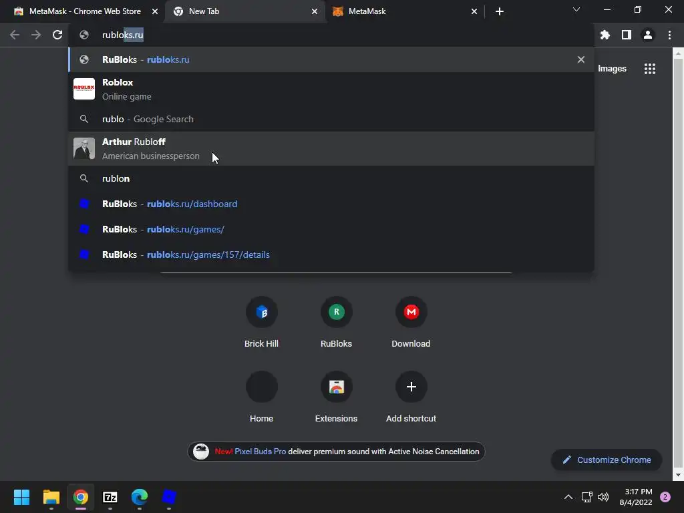This screenshot has height=513, width=684.
Task: Go back with the left arrow
Action: tap(15, 35)
